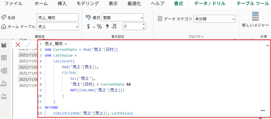Open the Report view icon in sidebar
Screen dimensions: 271x119
[4, 45]
